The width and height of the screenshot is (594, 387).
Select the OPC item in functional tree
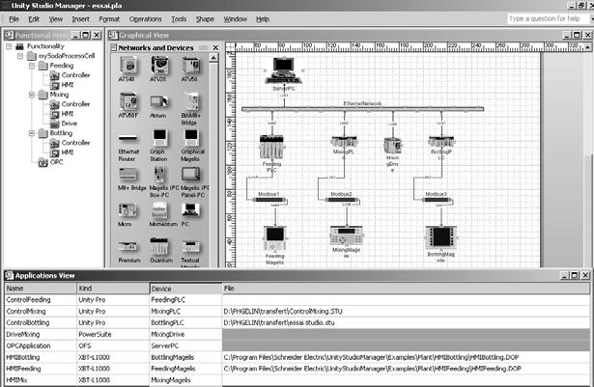click(51, 162)
